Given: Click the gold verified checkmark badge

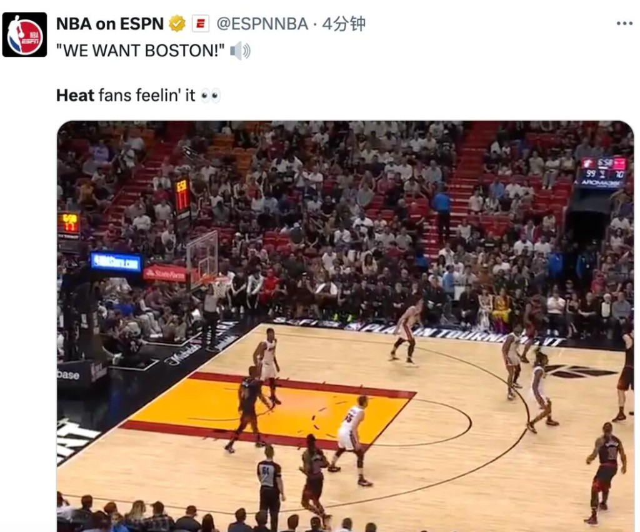Looking at the screenshot, I should click(x=177, y=24).
